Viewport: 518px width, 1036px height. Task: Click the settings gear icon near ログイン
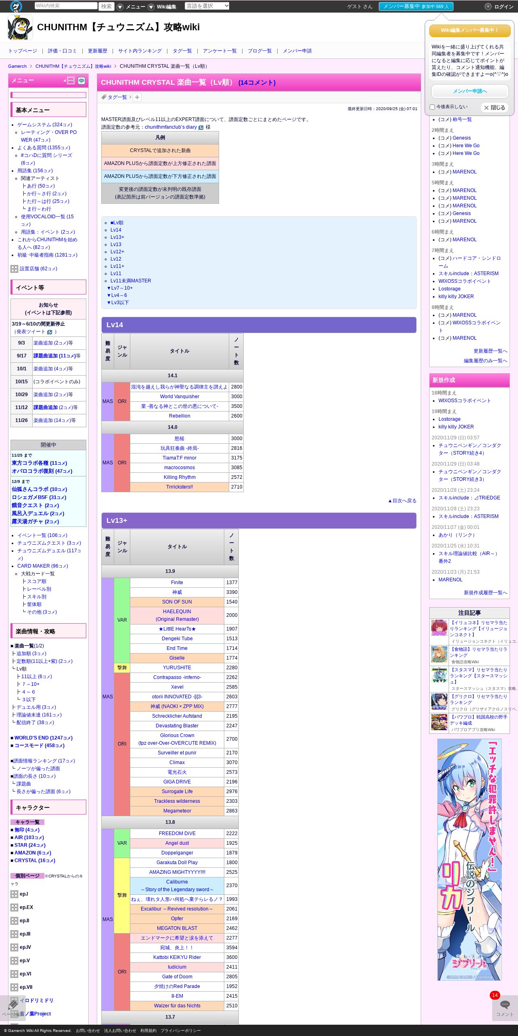click(x=488, y=6)
